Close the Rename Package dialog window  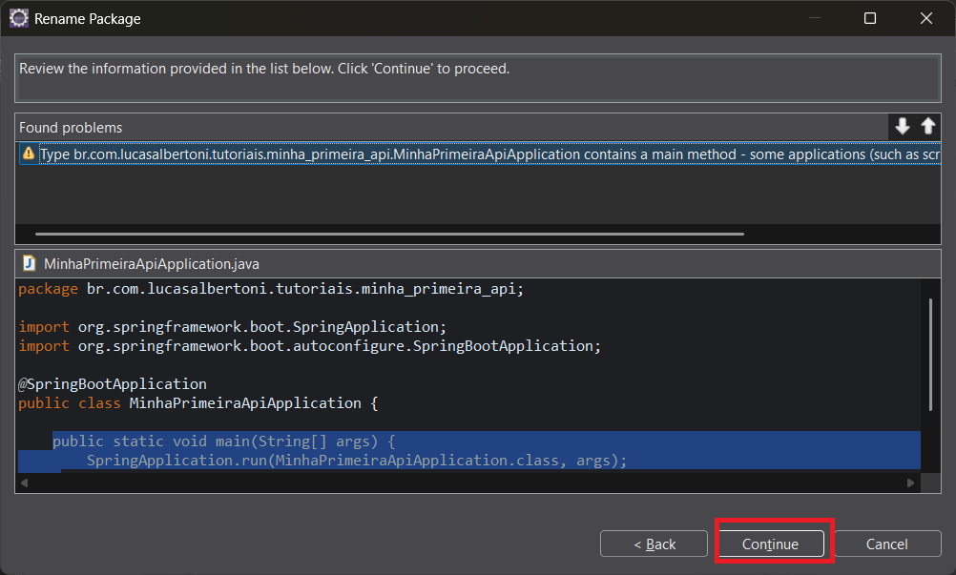tap(925, 18)
